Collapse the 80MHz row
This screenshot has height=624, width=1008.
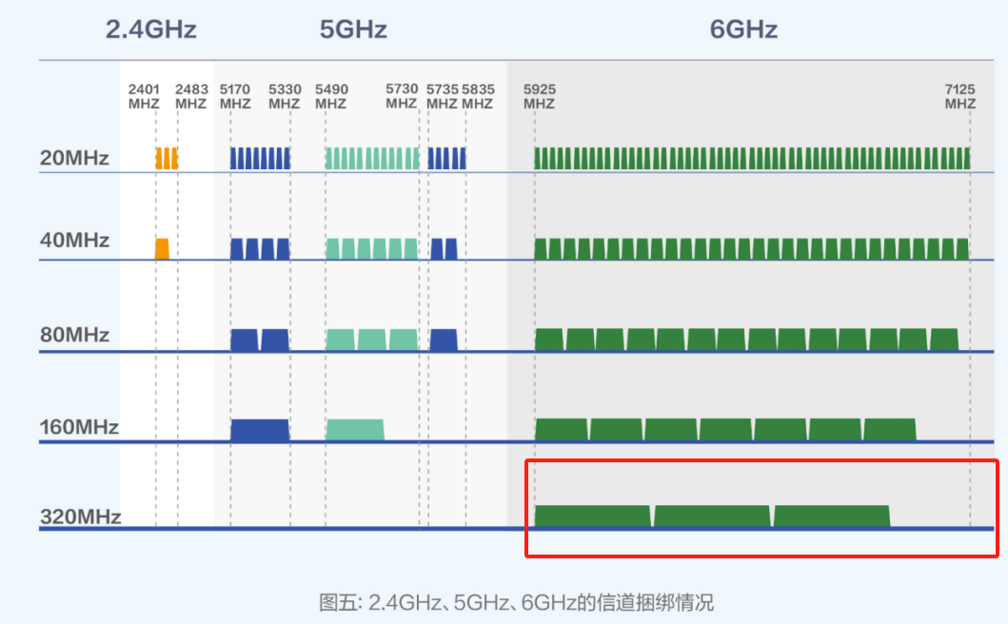(73, 335)
